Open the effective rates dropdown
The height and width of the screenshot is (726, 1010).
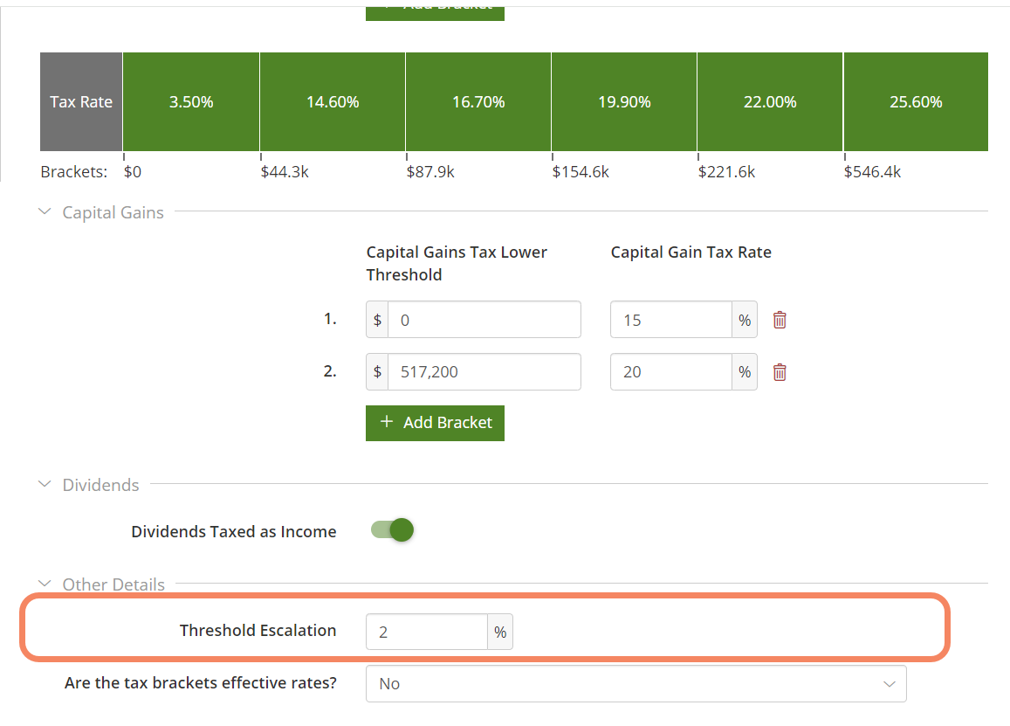tap(636, 684)
